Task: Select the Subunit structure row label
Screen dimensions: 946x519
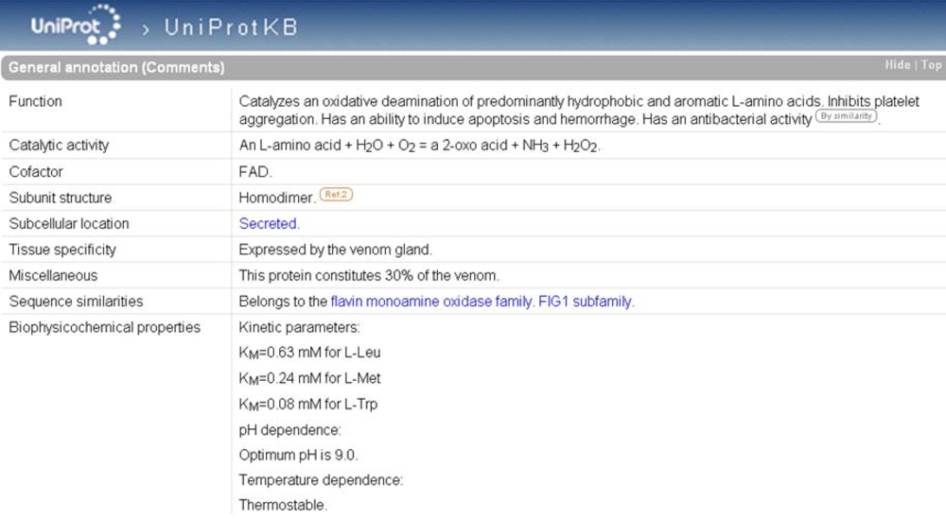Action: click(x=61, y=198)
